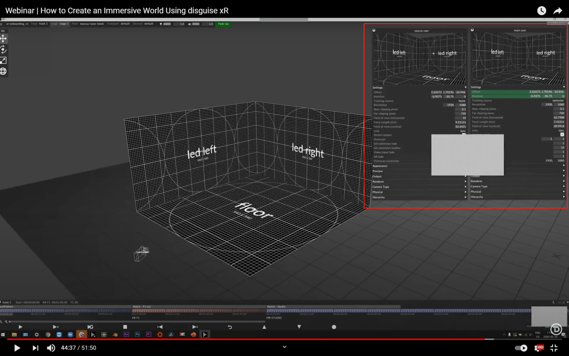The height and width of the screenshot is (356, 569).
Task: Mute the video with speaker icon
Action: (x=51, y=348)
